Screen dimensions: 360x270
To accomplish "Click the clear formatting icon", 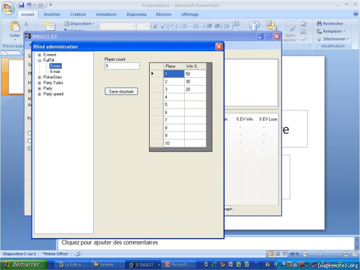I will 172,27.
